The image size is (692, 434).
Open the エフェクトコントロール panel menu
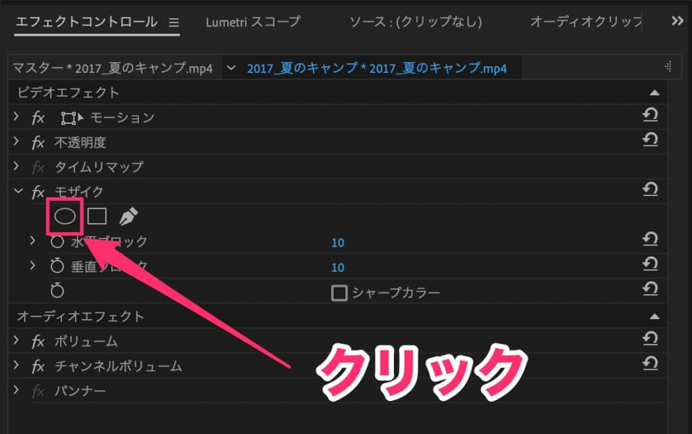(174, 22)
